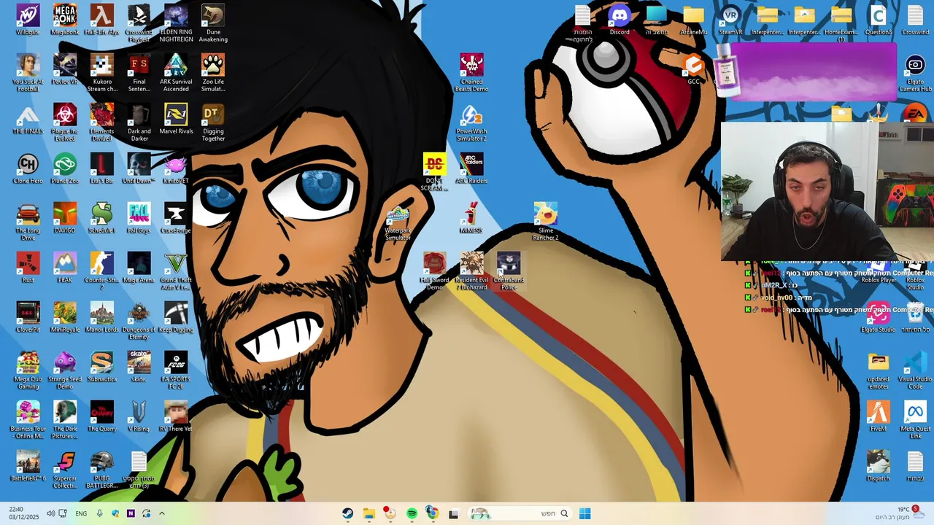934x525 pixels.
Task: Open the Meta Quest Link shortcut
Action: [915, 420]
